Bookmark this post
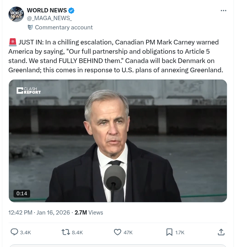Viewport: 235px width, 247px height. point(169,232)
